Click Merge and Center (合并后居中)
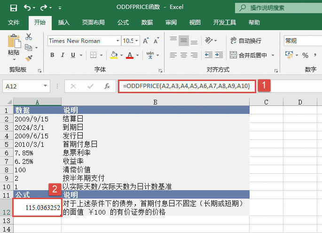 [252, 55]
